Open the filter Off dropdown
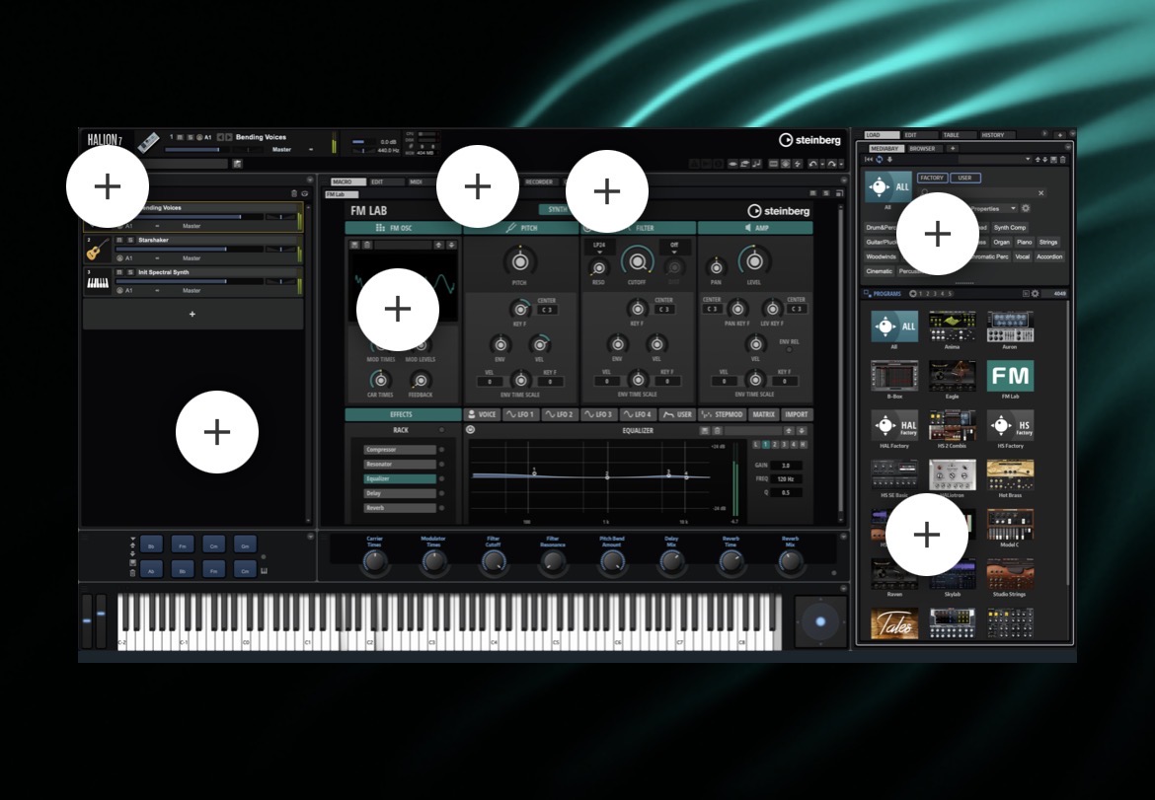 coord(674,248)
